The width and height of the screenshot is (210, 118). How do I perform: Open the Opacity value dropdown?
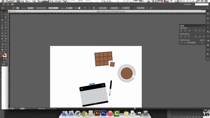73,8
